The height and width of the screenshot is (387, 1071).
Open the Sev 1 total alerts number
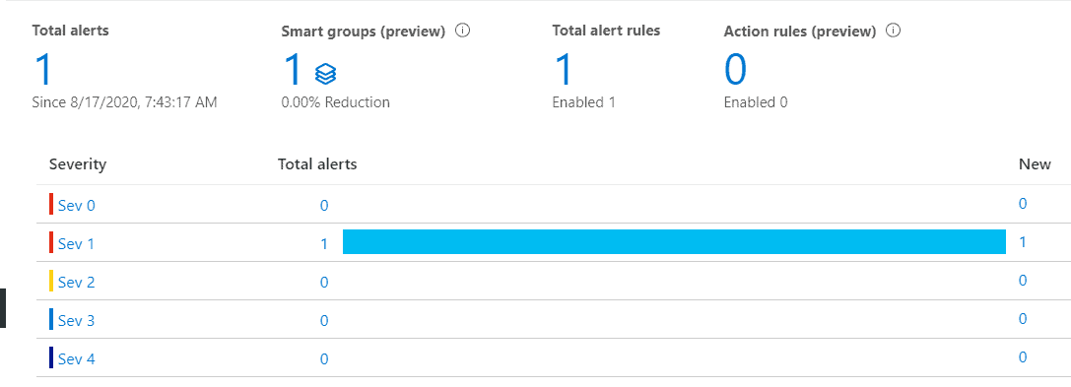[x=324, y=243]
